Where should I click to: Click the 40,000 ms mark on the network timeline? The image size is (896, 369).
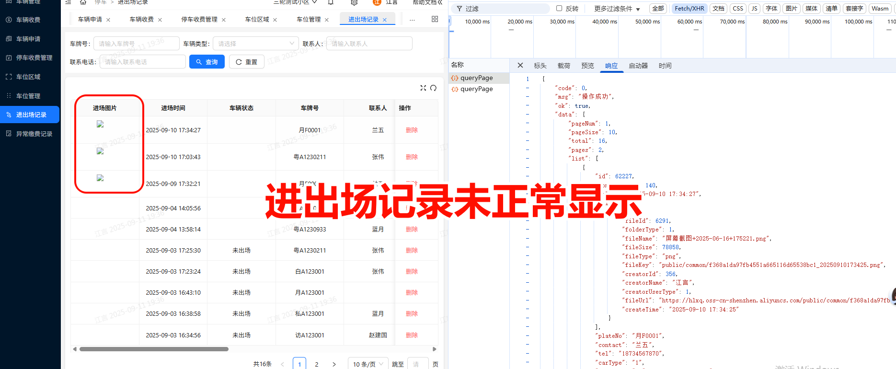[x=604, y=22]
